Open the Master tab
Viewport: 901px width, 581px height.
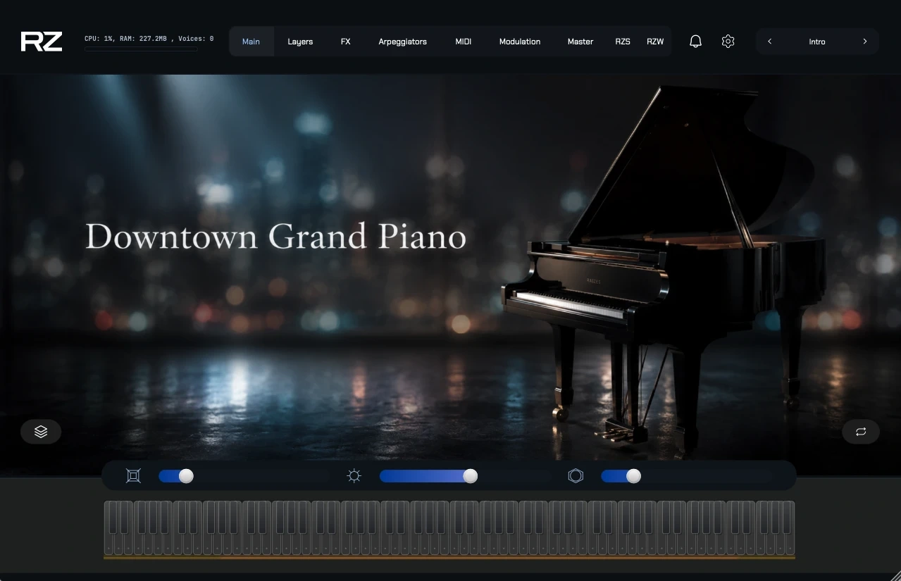point(580,42)
